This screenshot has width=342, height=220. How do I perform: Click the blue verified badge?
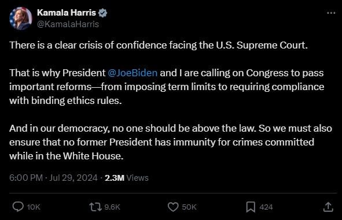102,13
